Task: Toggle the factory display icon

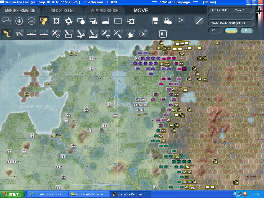Action: pos(106,21)
